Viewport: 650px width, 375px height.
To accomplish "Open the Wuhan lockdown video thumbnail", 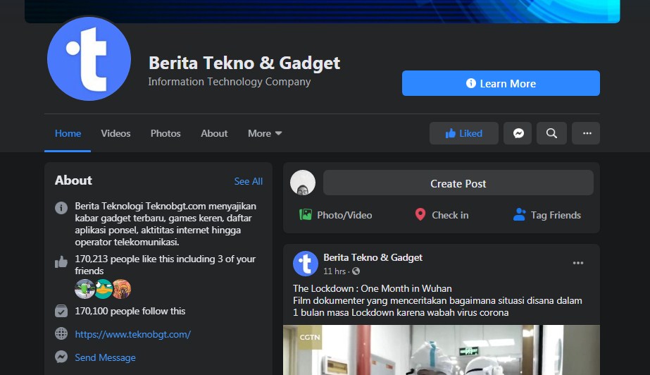I will click(x=442, y=350).
